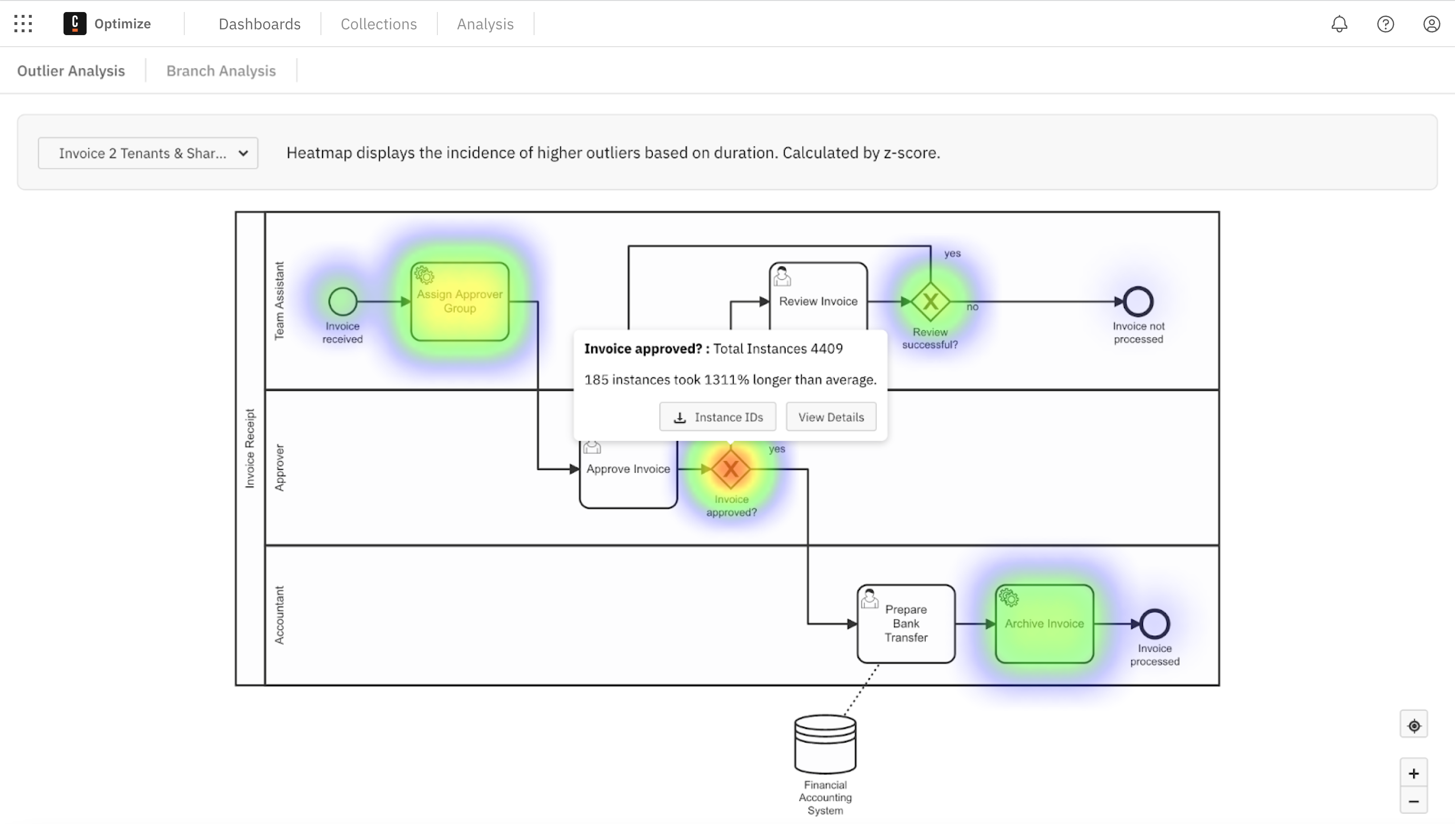The width and height of the screenshot is (1455, 824).
Task: Click the recenter map position icon
Action: pos(1414,726)
